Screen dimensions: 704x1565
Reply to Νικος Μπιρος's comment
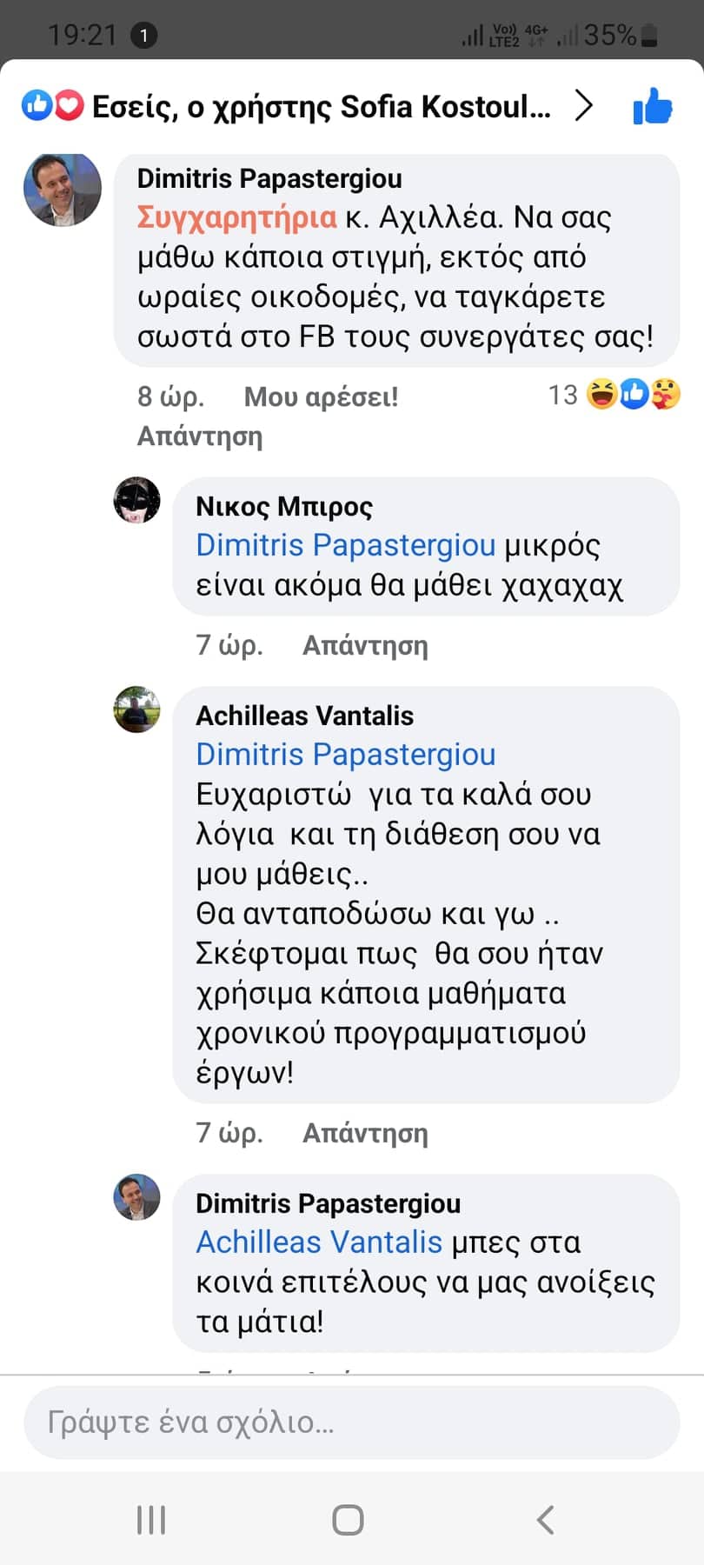pos(365,645)
